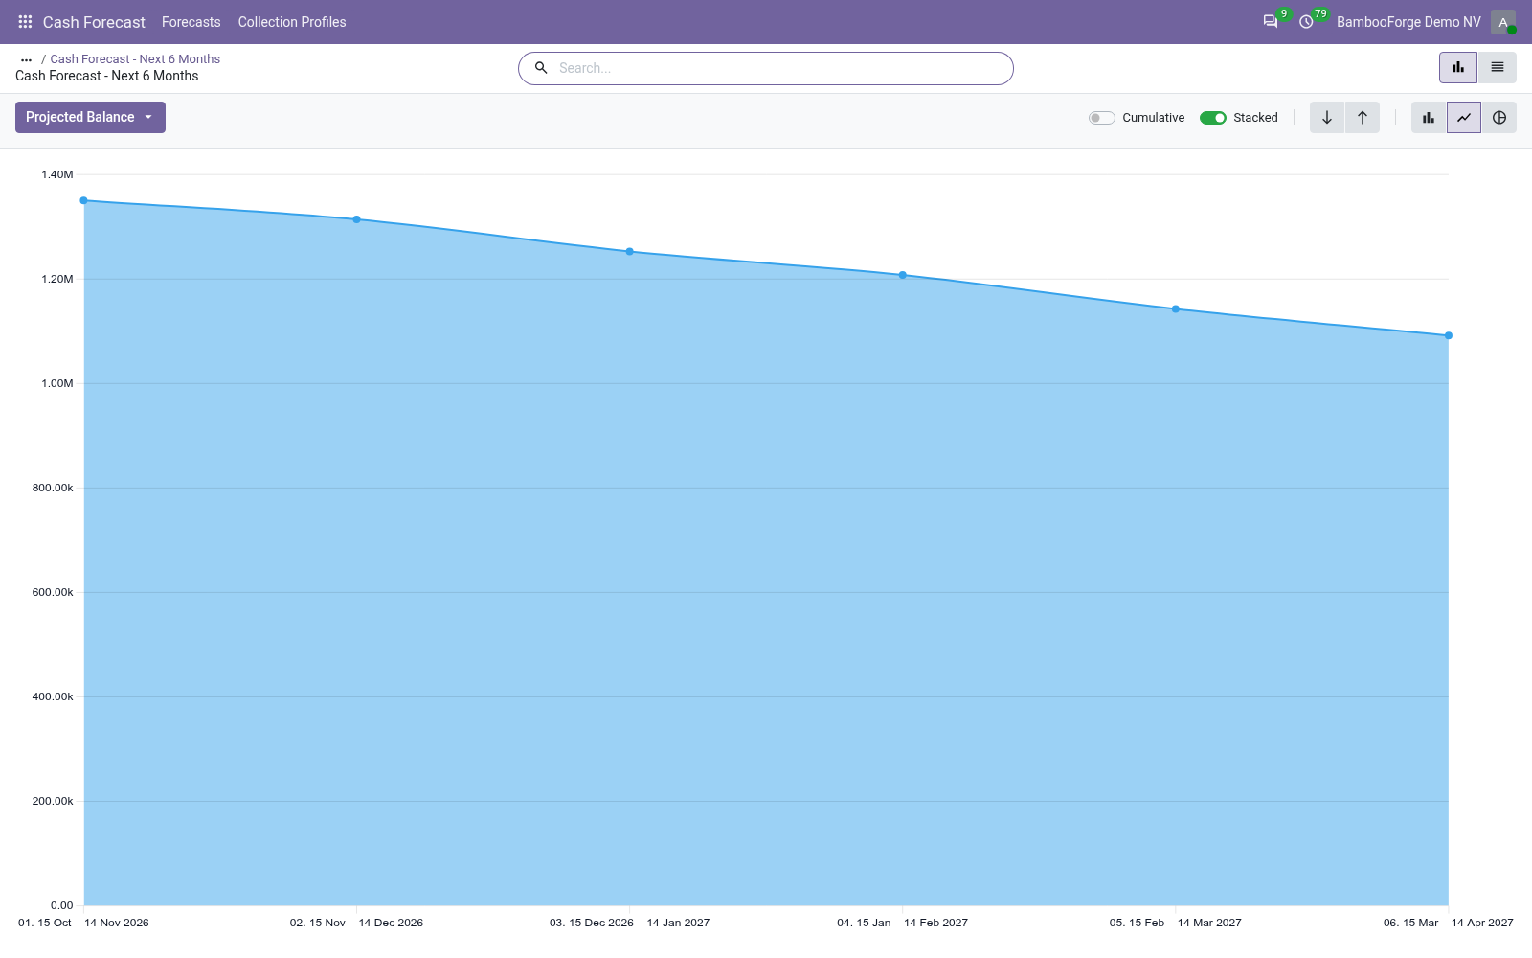
Task: Click the data point for 15 Nov – 14 Dec 2026
Action: [x=357, y=219]
